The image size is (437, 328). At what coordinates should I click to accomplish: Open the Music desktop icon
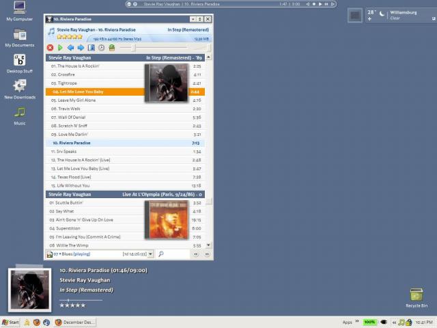point(20,115)
